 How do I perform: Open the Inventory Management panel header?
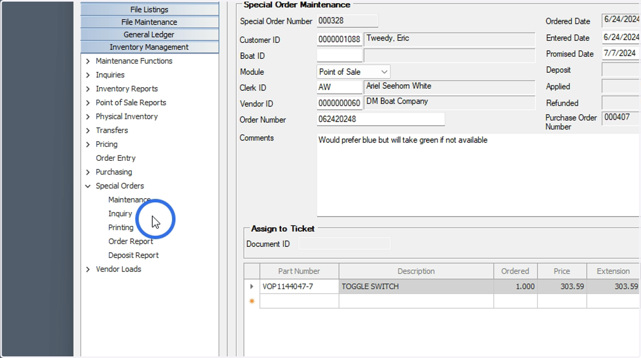(150, 47)
